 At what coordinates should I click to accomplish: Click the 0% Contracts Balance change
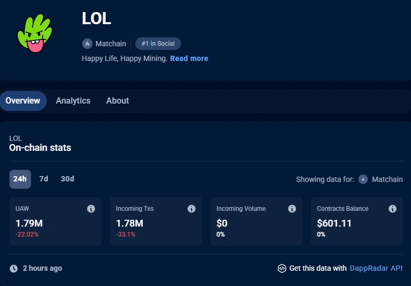(x=321, y=234)
